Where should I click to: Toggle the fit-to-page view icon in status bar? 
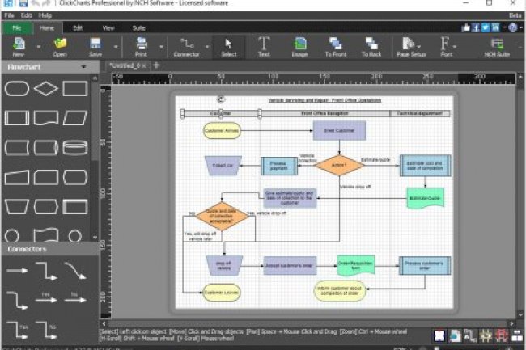pos(439,335)
